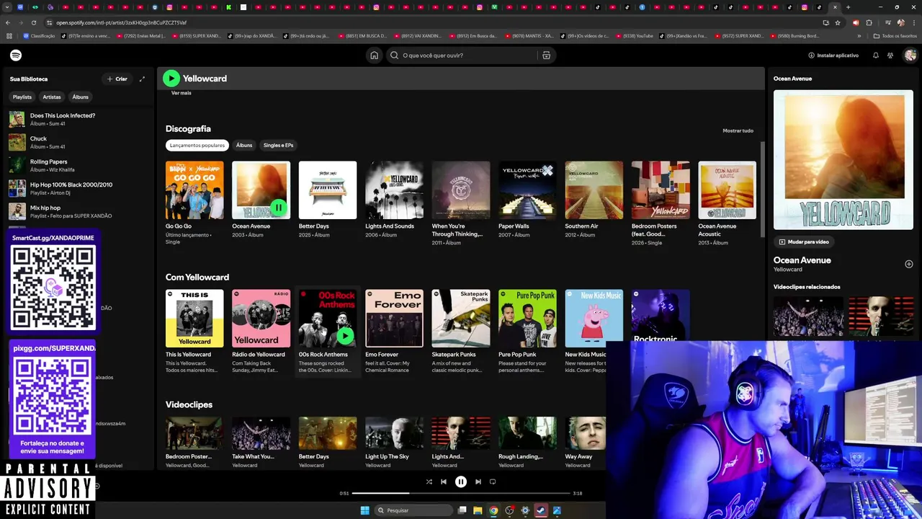Play the 00s Rock Anthems playlist
The width and height of the screenshot is (922, 519).
point(345,336)
